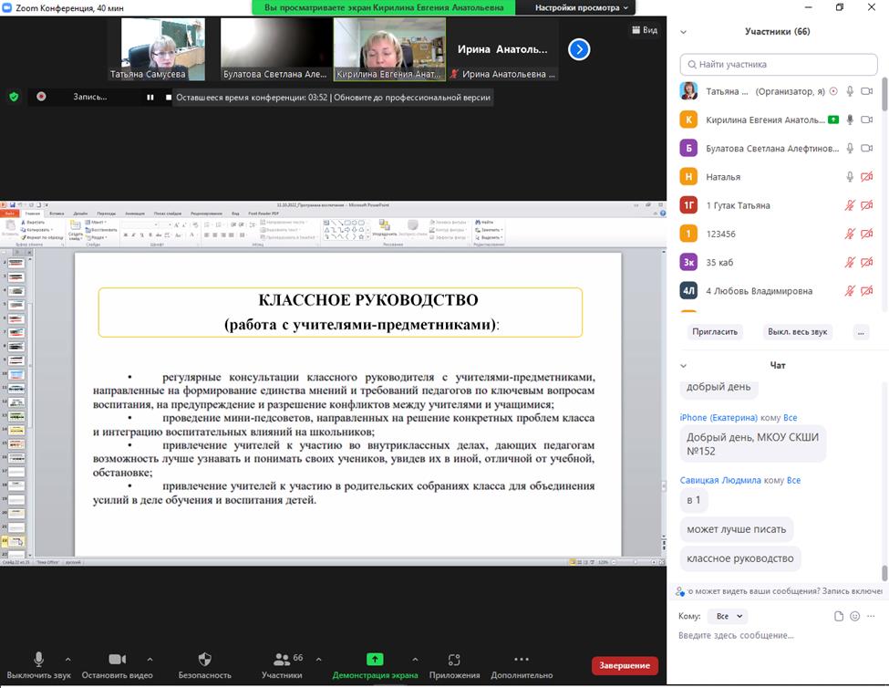Pause the recording

coord(150,97)
